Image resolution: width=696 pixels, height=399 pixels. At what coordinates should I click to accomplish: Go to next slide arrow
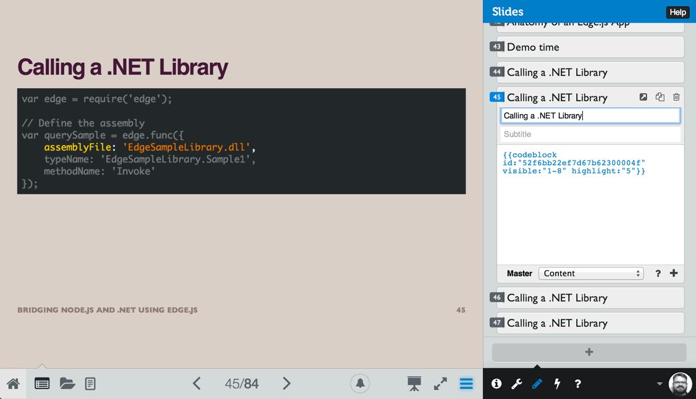tap(287, 384)
